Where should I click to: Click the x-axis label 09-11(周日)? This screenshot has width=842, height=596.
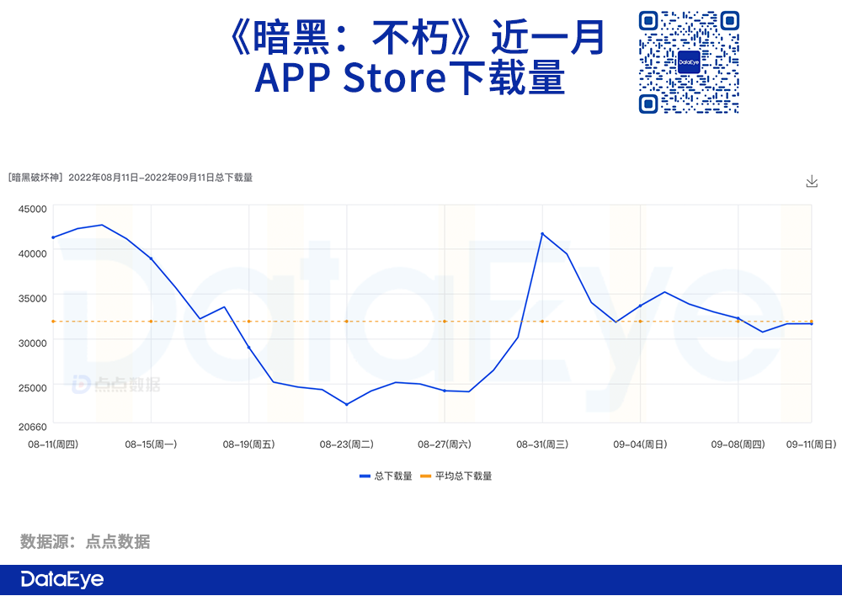point(810,444)
